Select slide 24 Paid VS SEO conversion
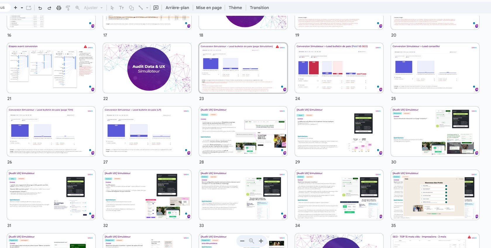This screenshot has height=248, width=491. click(x=339, y=68)
